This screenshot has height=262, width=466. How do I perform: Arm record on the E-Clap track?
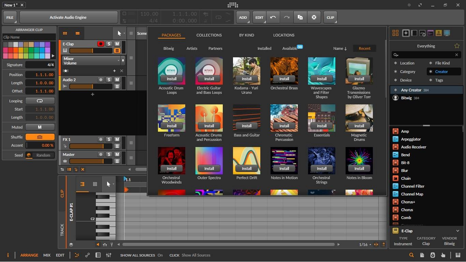[x=101, y=44]
